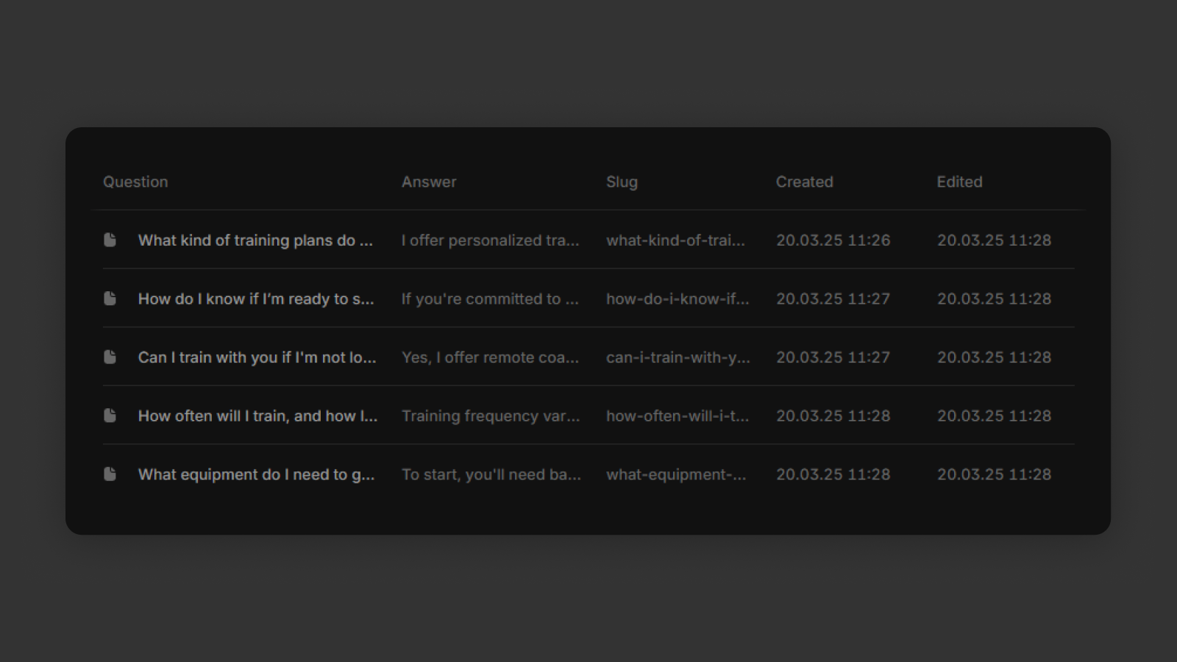Screen dimensions: 1177x662
Task: Click the created timestamp 20.03.25 11:26
Action: pyautogui.click(x=833, y=240)
